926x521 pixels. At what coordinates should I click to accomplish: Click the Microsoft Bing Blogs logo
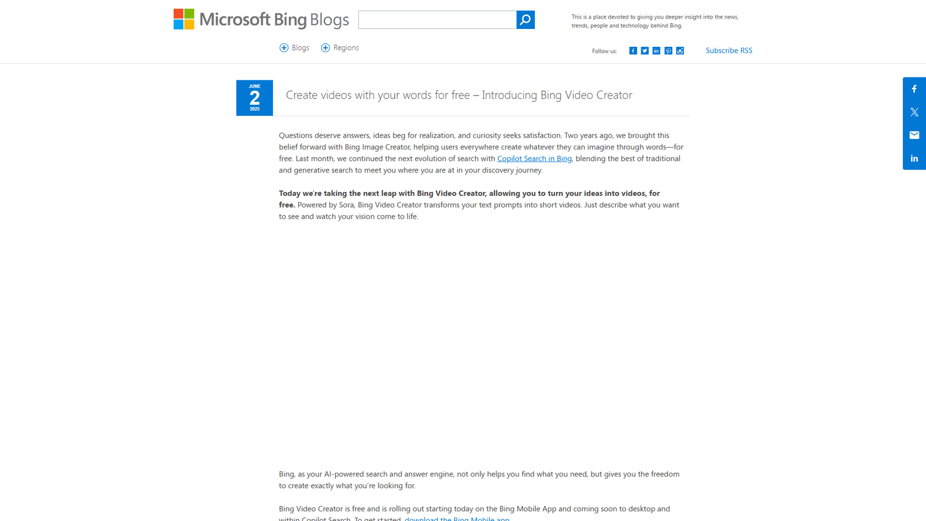(x=261, y=19)
